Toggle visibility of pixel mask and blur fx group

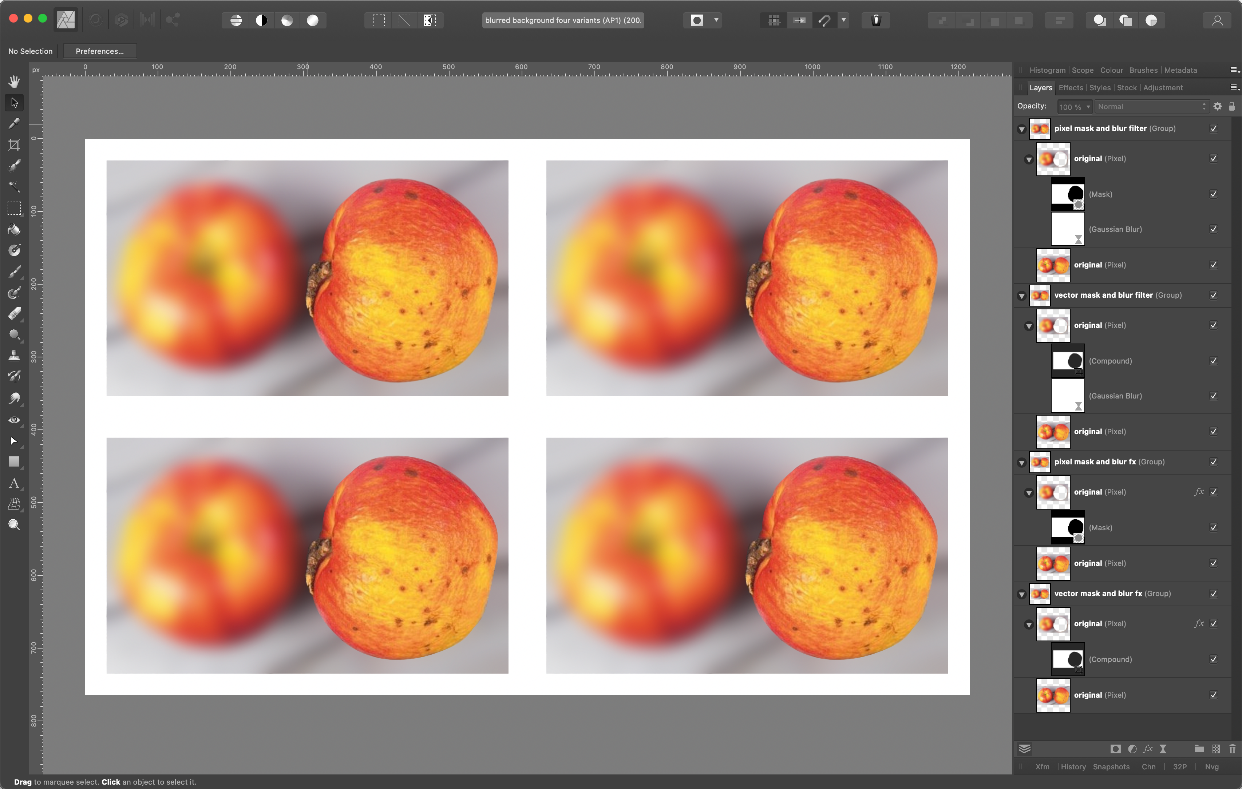[x=1214, y=461]
